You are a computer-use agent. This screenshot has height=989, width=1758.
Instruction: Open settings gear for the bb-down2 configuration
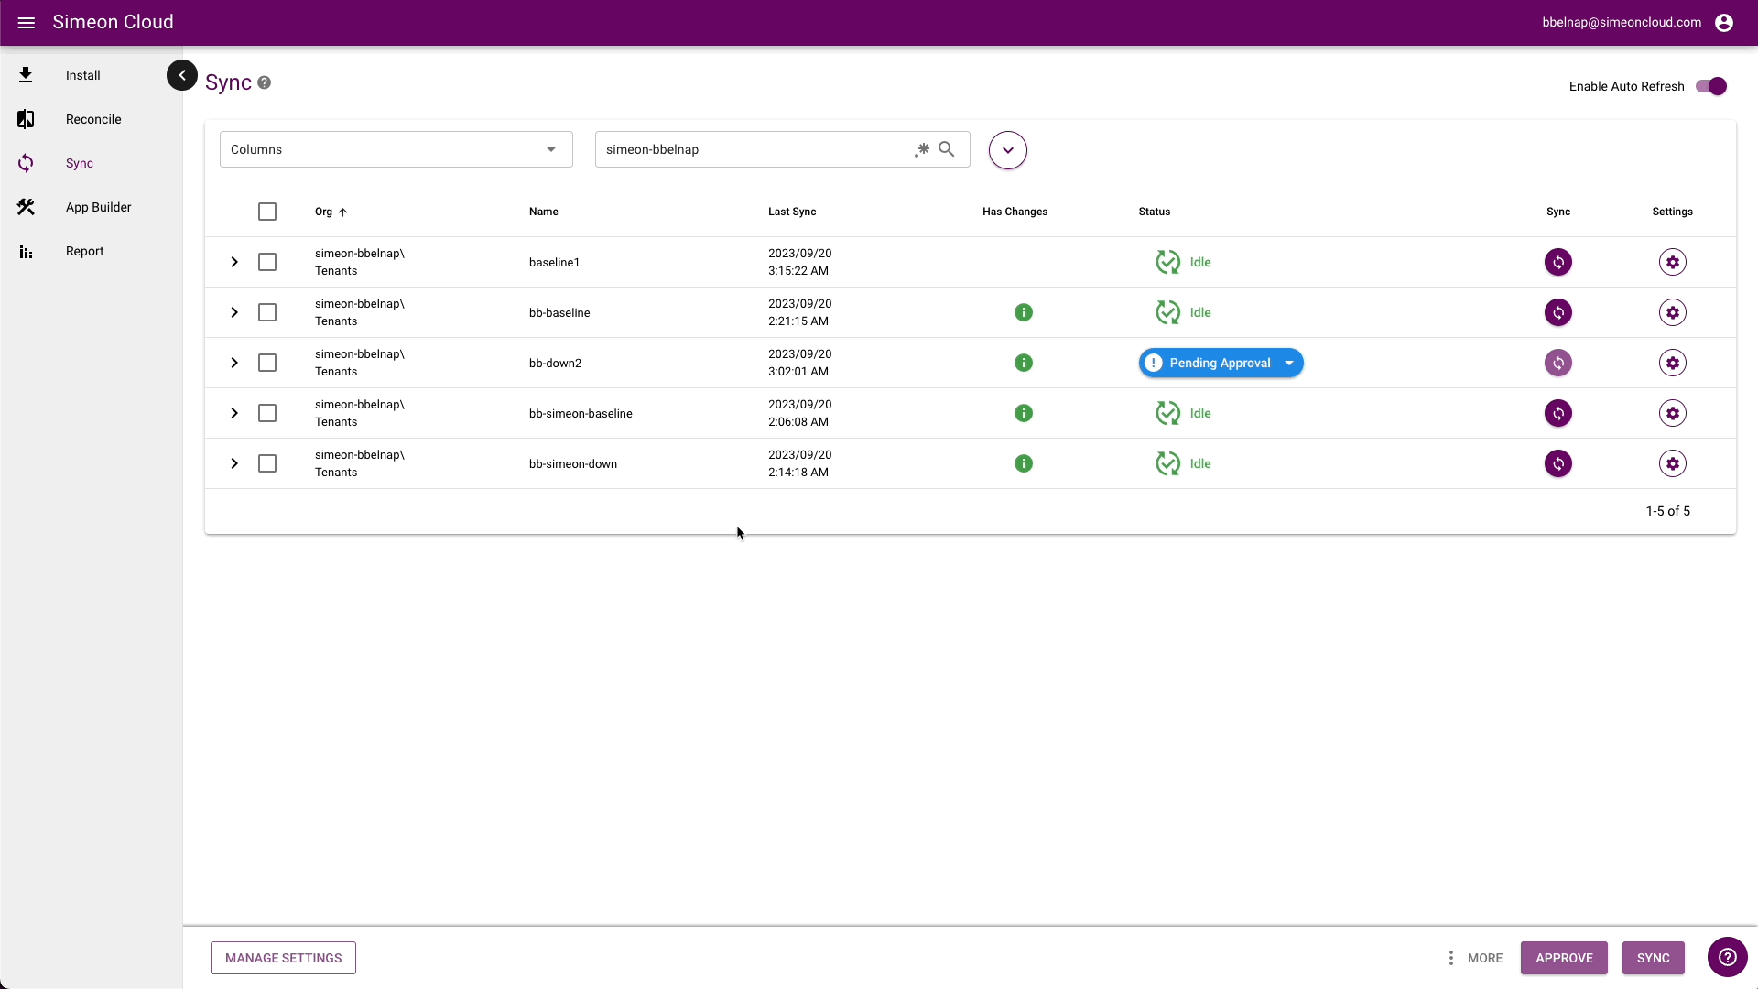(1672, 363)
